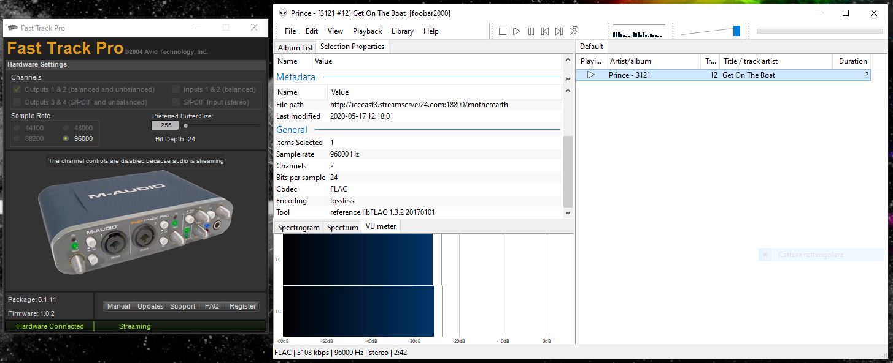This screenshot has width=893, height=363.
Task: Click the Codec value FLAC
Action: point(339,189)
